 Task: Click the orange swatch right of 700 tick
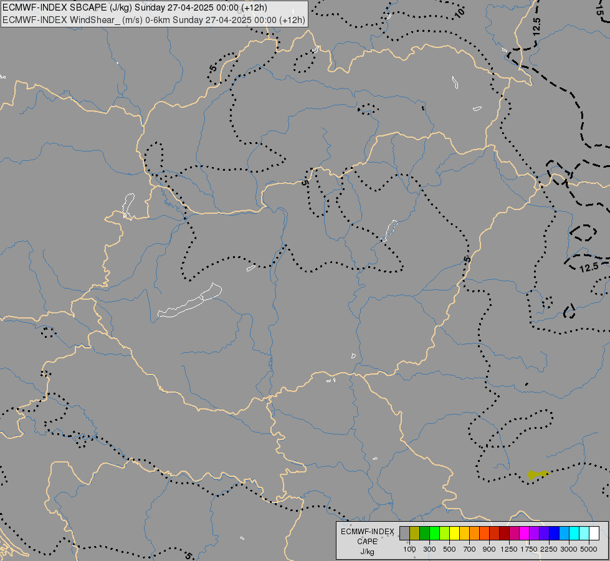tap(474, 534)
